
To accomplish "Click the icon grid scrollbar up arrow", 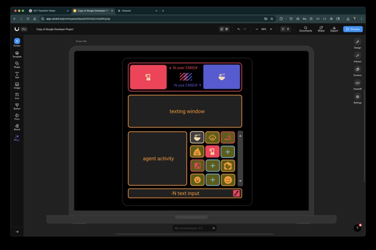I will (240, 136).
